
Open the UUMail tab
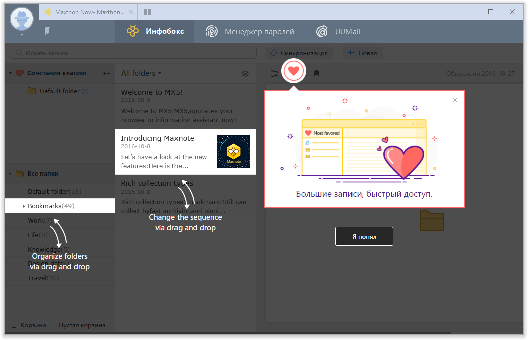tap(338, 31)
